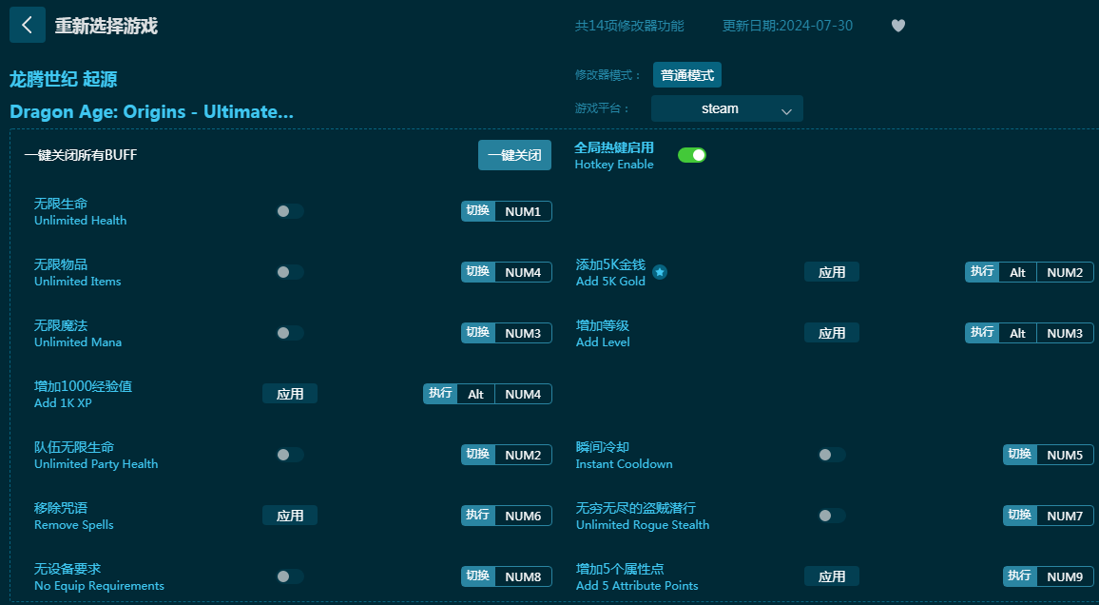Click the Unlimited Mana label
The image size is (1099, 605).
coord(78,342)
